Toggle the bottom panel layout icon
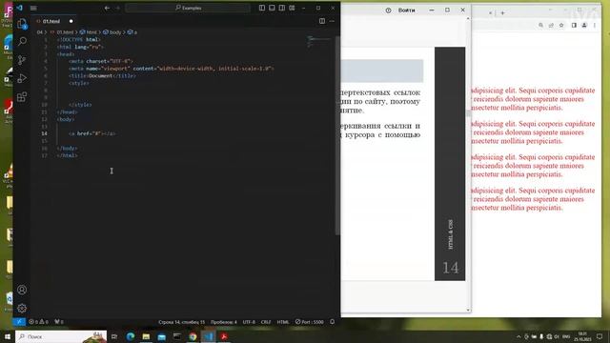Viewport: 610px width, 343px height. 272,8
